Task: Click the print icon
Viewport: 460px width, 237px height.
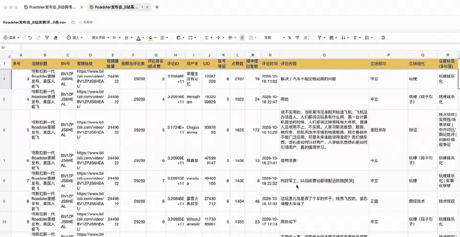Action: pyautogui.click(x=383, y=37)
